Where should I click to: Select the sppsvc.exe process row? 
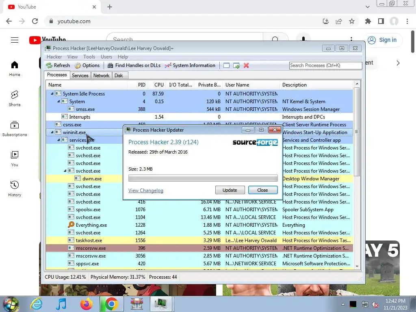click(x=199, y=263)
